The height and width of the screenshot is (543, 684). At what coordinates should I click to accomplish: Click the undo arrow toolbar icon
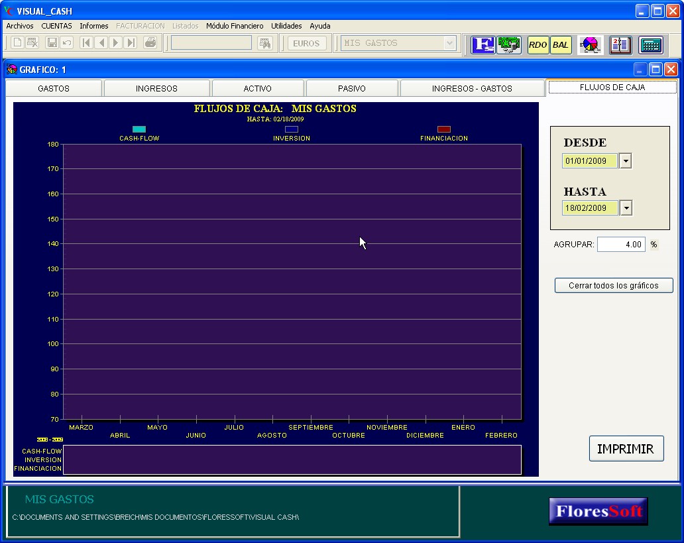click(67, 43)
